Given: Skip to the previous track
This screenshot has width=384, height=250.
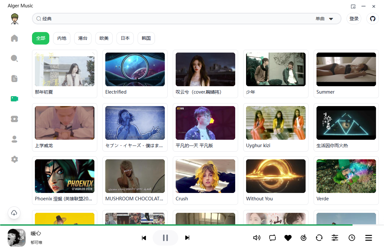Looking at the screenshot, I should pyautogui.click(x=144, y=238).
